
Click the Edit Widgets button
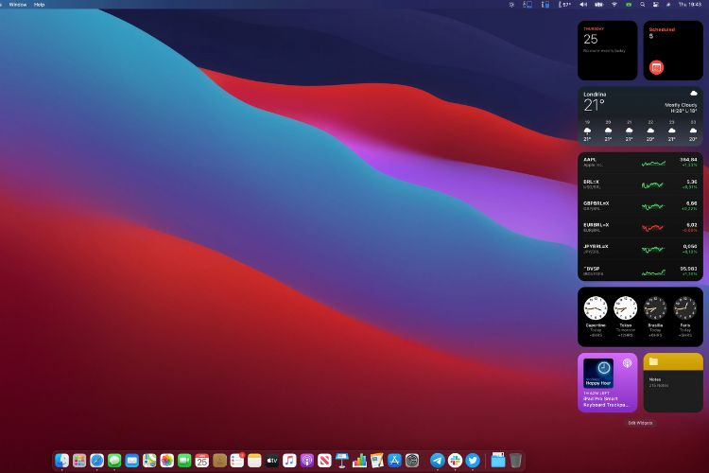click(x=640, y=423)
